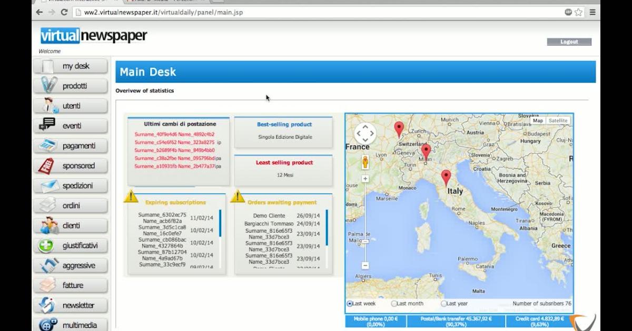Select the Last year radio button

point(444,304)
